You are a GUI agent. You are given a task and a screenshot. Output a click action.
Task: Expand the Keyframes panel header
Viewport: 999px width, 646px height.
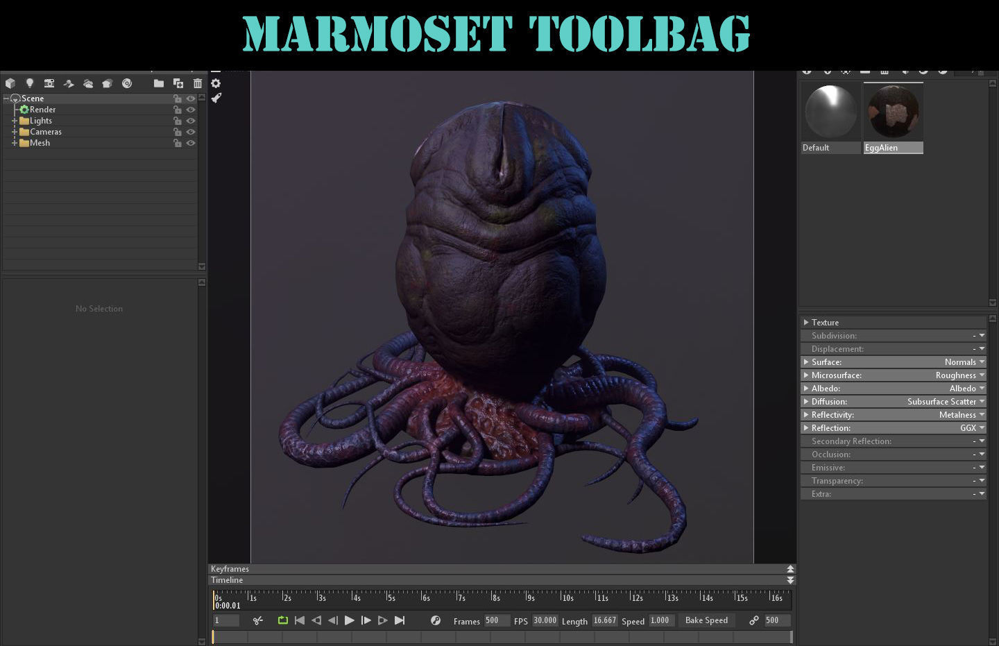pos(790,569)
